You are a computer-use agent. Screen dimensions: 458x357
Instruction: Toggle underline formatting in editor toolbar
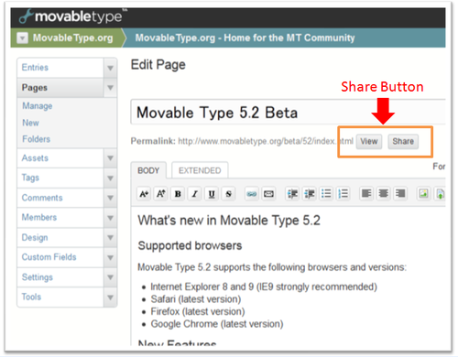click(x=212, y=194)
